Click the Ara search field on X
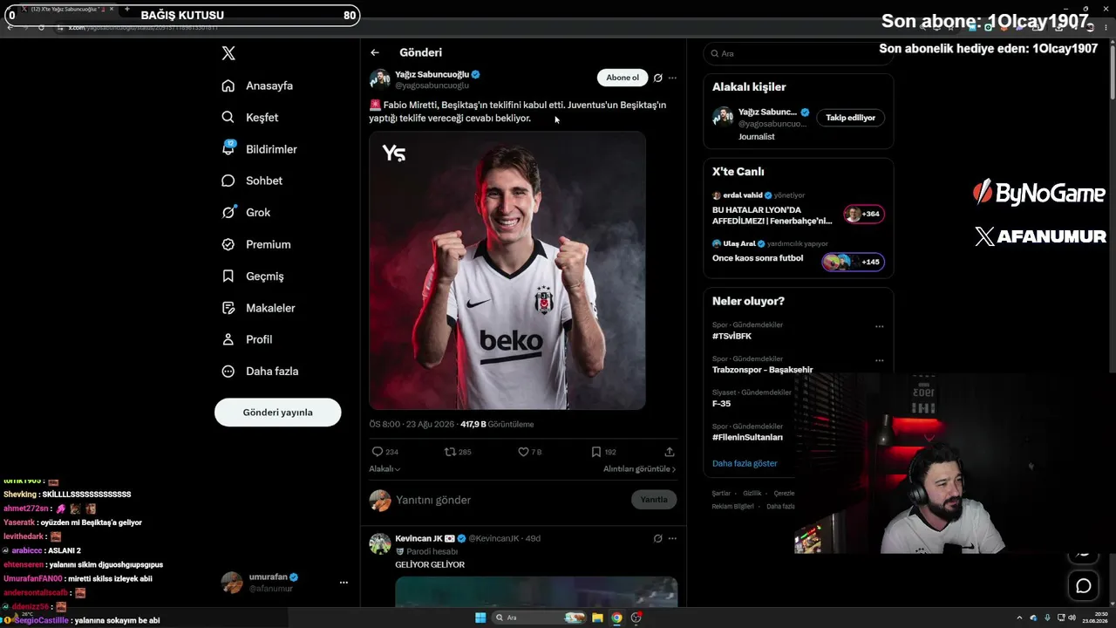Image resolution: width=1116 pixels, height=628 pixels. 799,53
